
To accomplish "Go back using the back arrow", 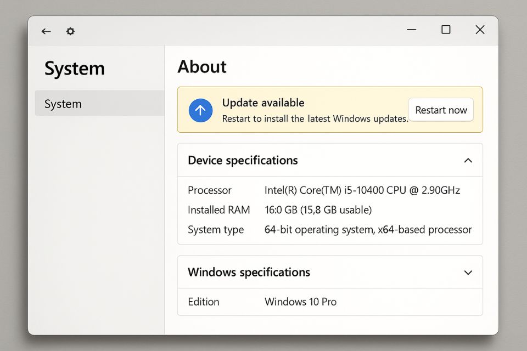I will pyautogui.click(x=46, y=31).
